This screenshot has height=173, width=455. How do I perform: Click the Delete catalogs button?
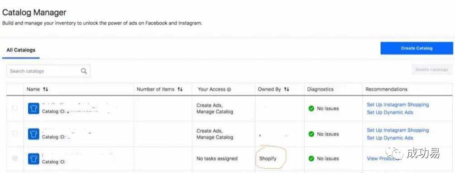tap(432, 70)
